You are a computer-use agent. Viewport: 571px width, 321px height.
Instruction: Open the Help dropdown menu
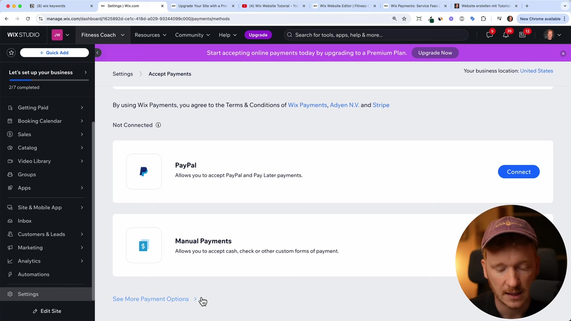pos(228,35)
